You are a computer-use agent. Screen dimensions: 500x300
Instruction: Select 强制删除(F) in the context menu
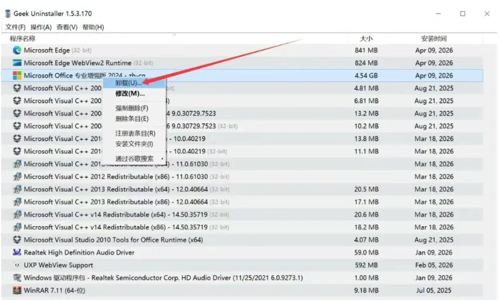pyautogui.click(x=134, y=108)
